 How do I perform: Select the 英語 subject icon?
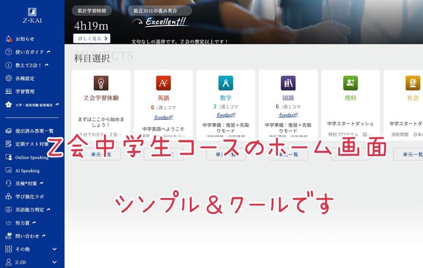tap(164, 83)
